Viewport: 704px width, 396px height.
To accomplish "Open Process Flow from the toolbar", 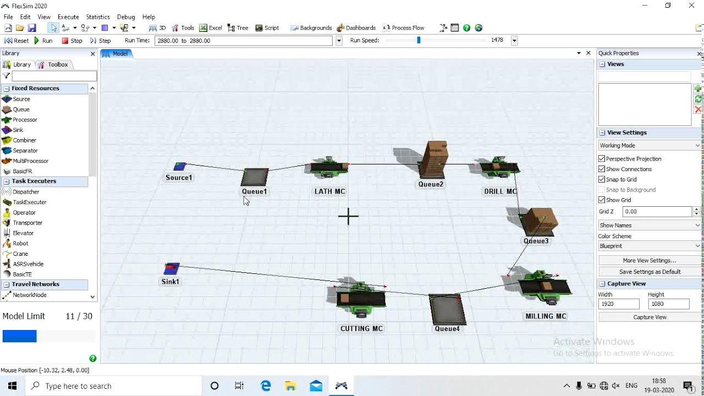I will (404, 28).
